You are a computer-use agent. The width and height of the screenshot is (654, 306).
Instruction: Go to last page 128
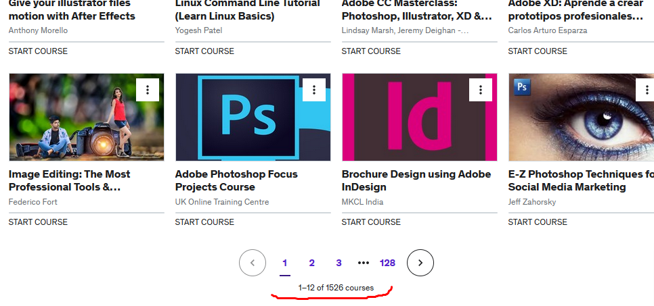[x=387, y=263]
